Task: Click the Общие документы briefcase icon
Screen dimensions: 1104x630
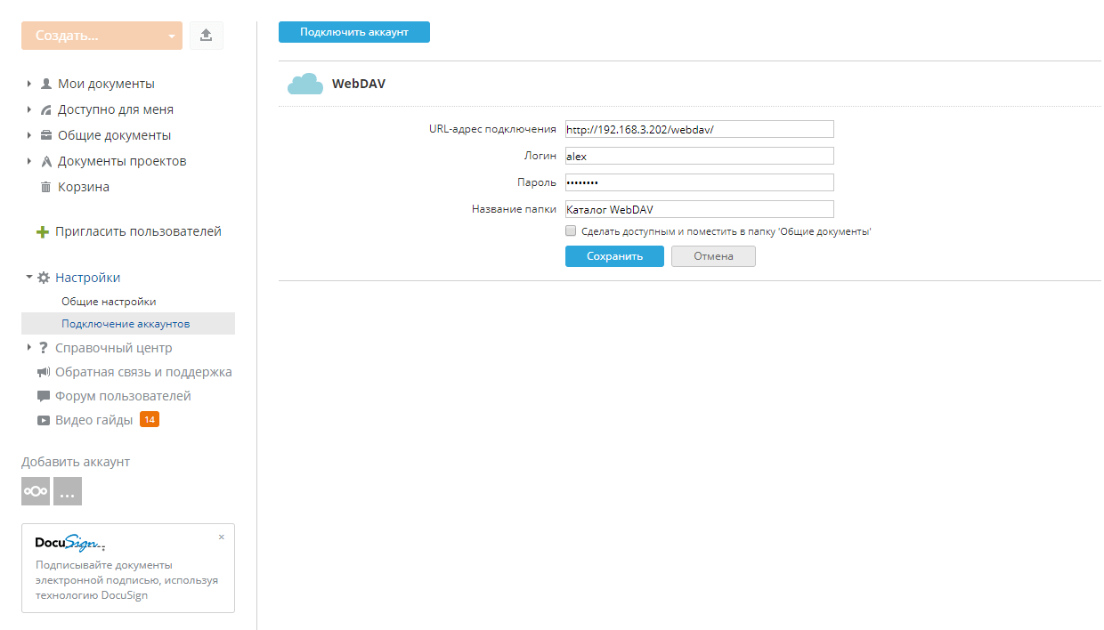Action: point(46,135)
